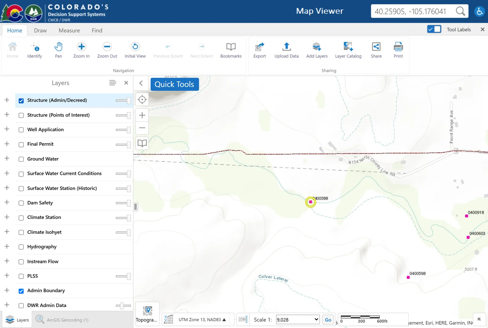The height and width of the screenshot is (328, 488).
Task: Uncheck the Admin Boundary layer
Action: tap(21, 291)
